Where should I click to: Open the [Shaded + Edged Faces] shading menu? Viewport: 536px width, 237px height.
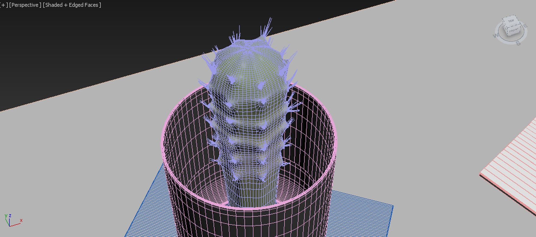pos(72,5)
